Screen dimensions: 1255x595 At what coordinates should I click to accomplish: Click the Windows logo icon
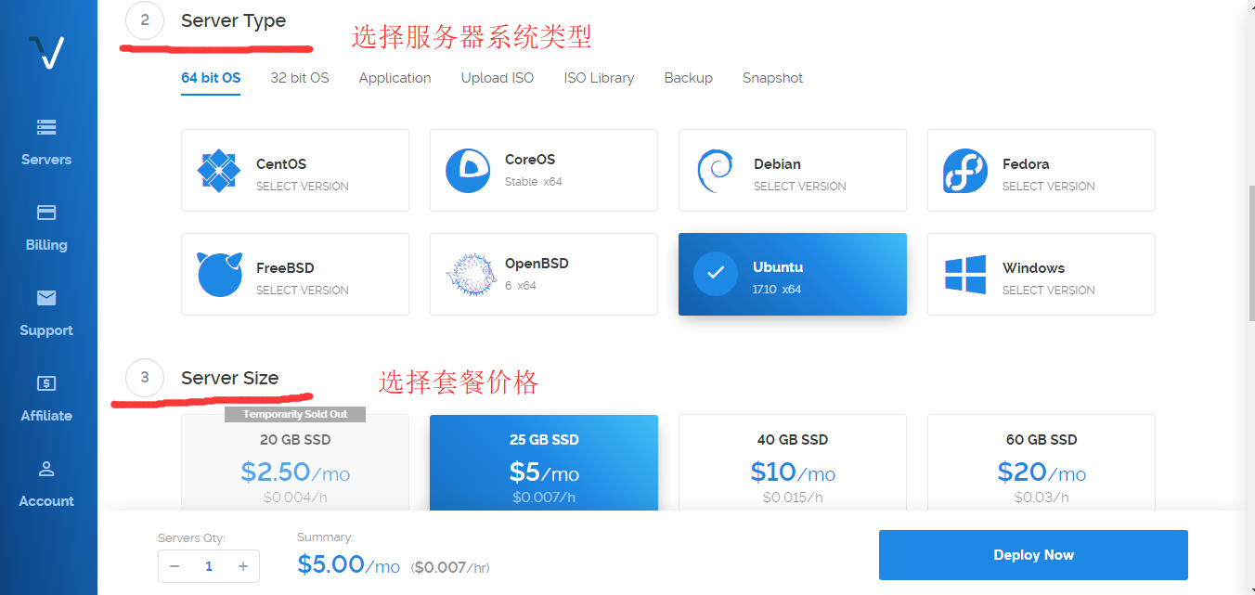click(965, 275)
